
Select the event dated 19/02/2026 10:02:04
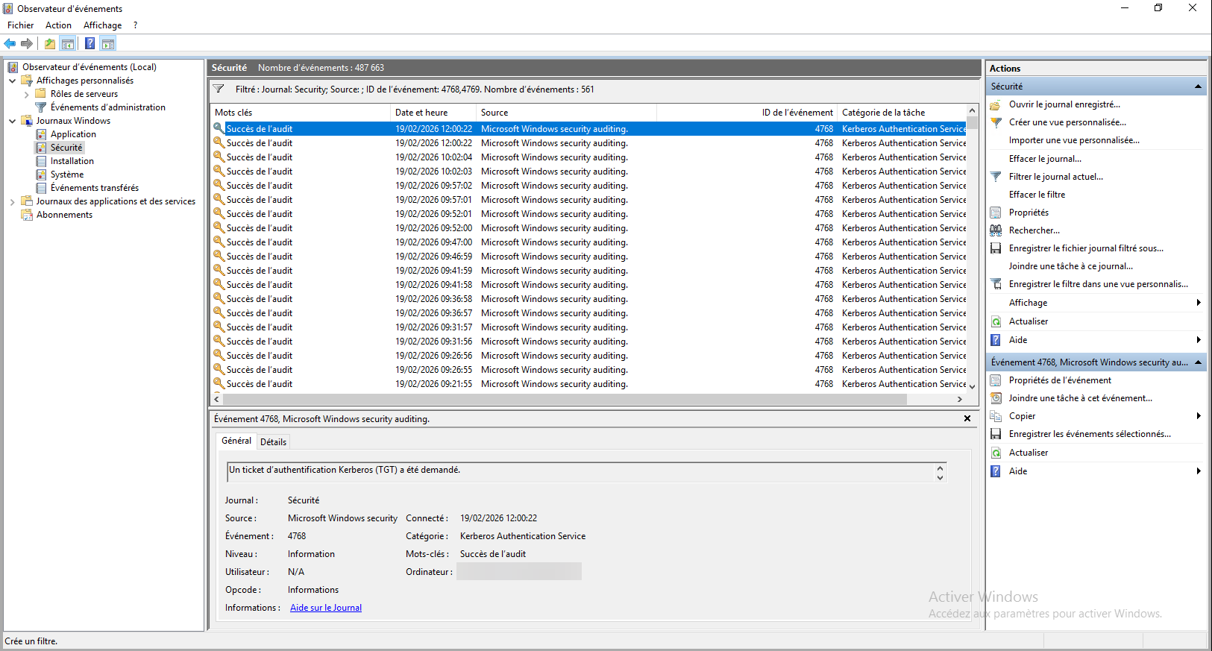[588, 157]
